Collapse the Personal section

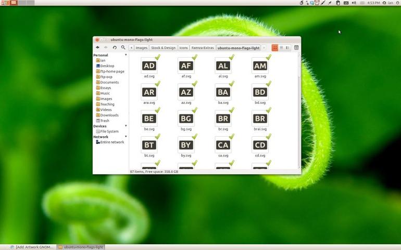pyautogui.click(x=126, y=55)
